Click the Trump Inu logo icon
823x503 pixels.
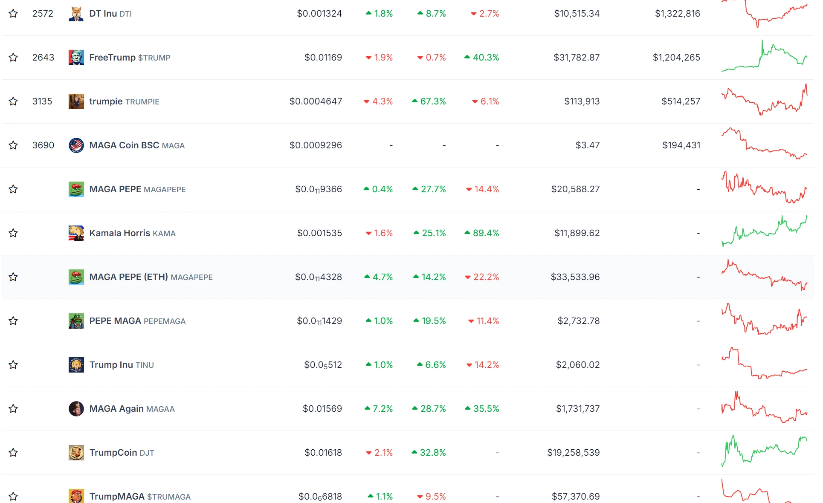(76, 365)
